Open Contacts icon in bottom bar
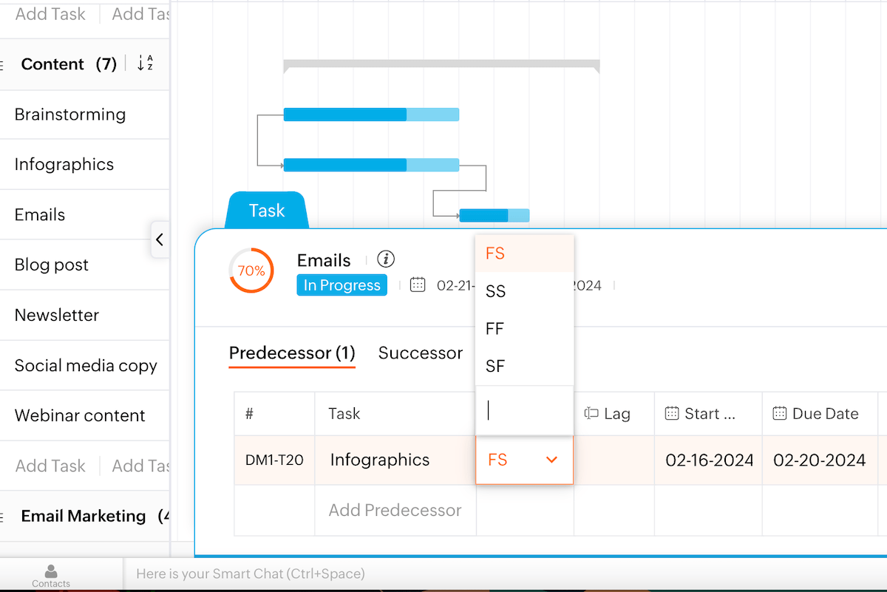887x592 pixels. pyautogui.click(x=51, y=575)
